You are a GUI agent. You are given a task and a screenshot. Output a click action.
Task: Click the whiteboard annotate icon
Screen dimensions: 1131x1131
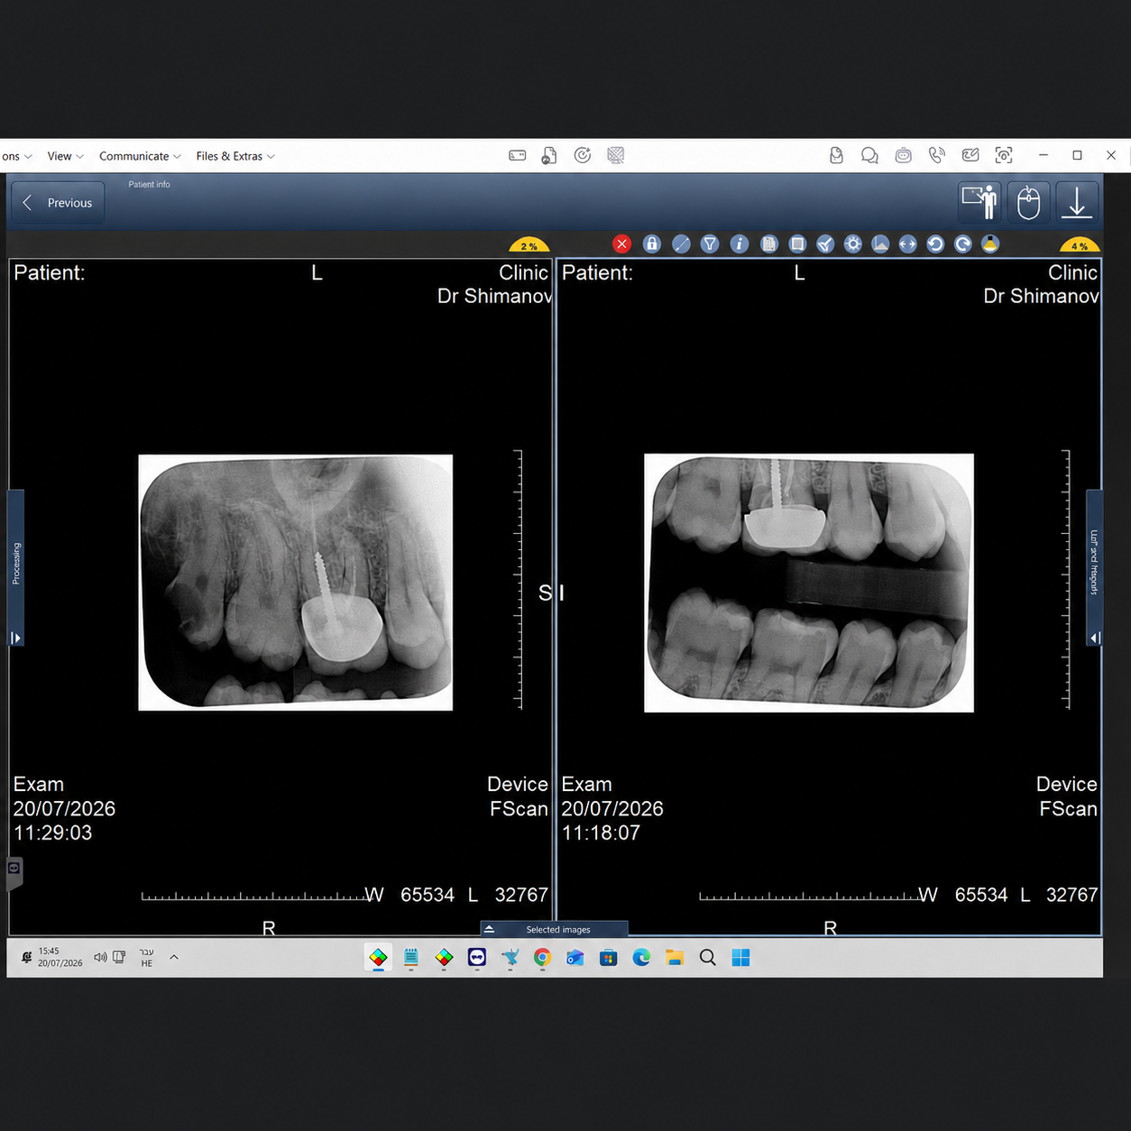pos(970,156)
